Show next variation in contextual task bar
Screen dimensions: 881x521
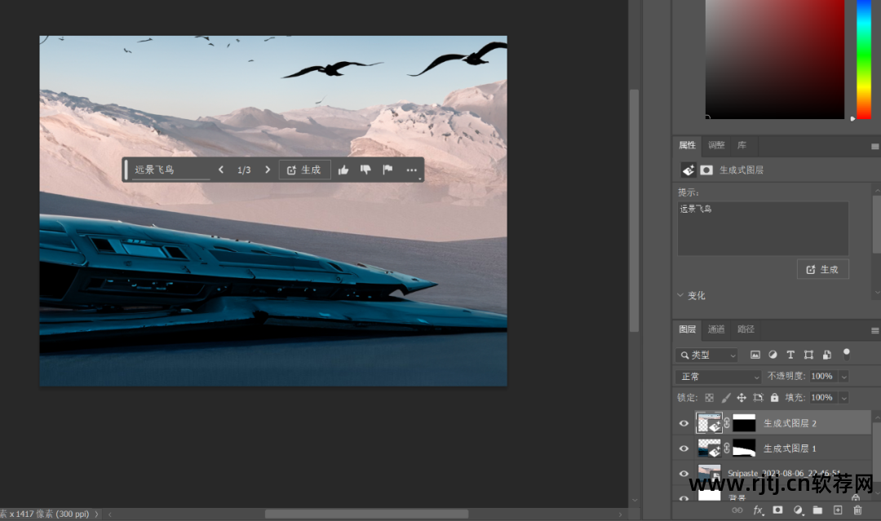point(268,170)
